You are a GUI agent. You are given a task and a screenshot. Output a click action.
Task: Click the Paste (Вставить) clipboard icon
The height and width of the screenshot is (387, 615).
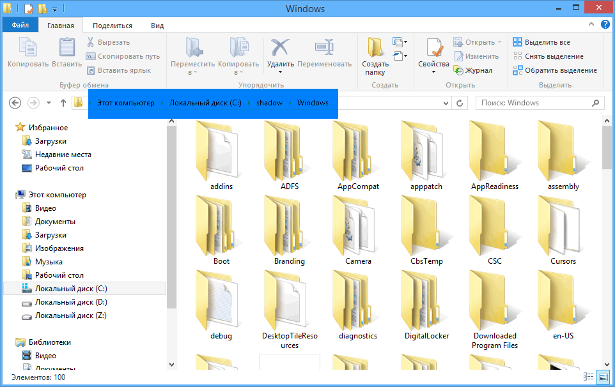pos(66,49)
